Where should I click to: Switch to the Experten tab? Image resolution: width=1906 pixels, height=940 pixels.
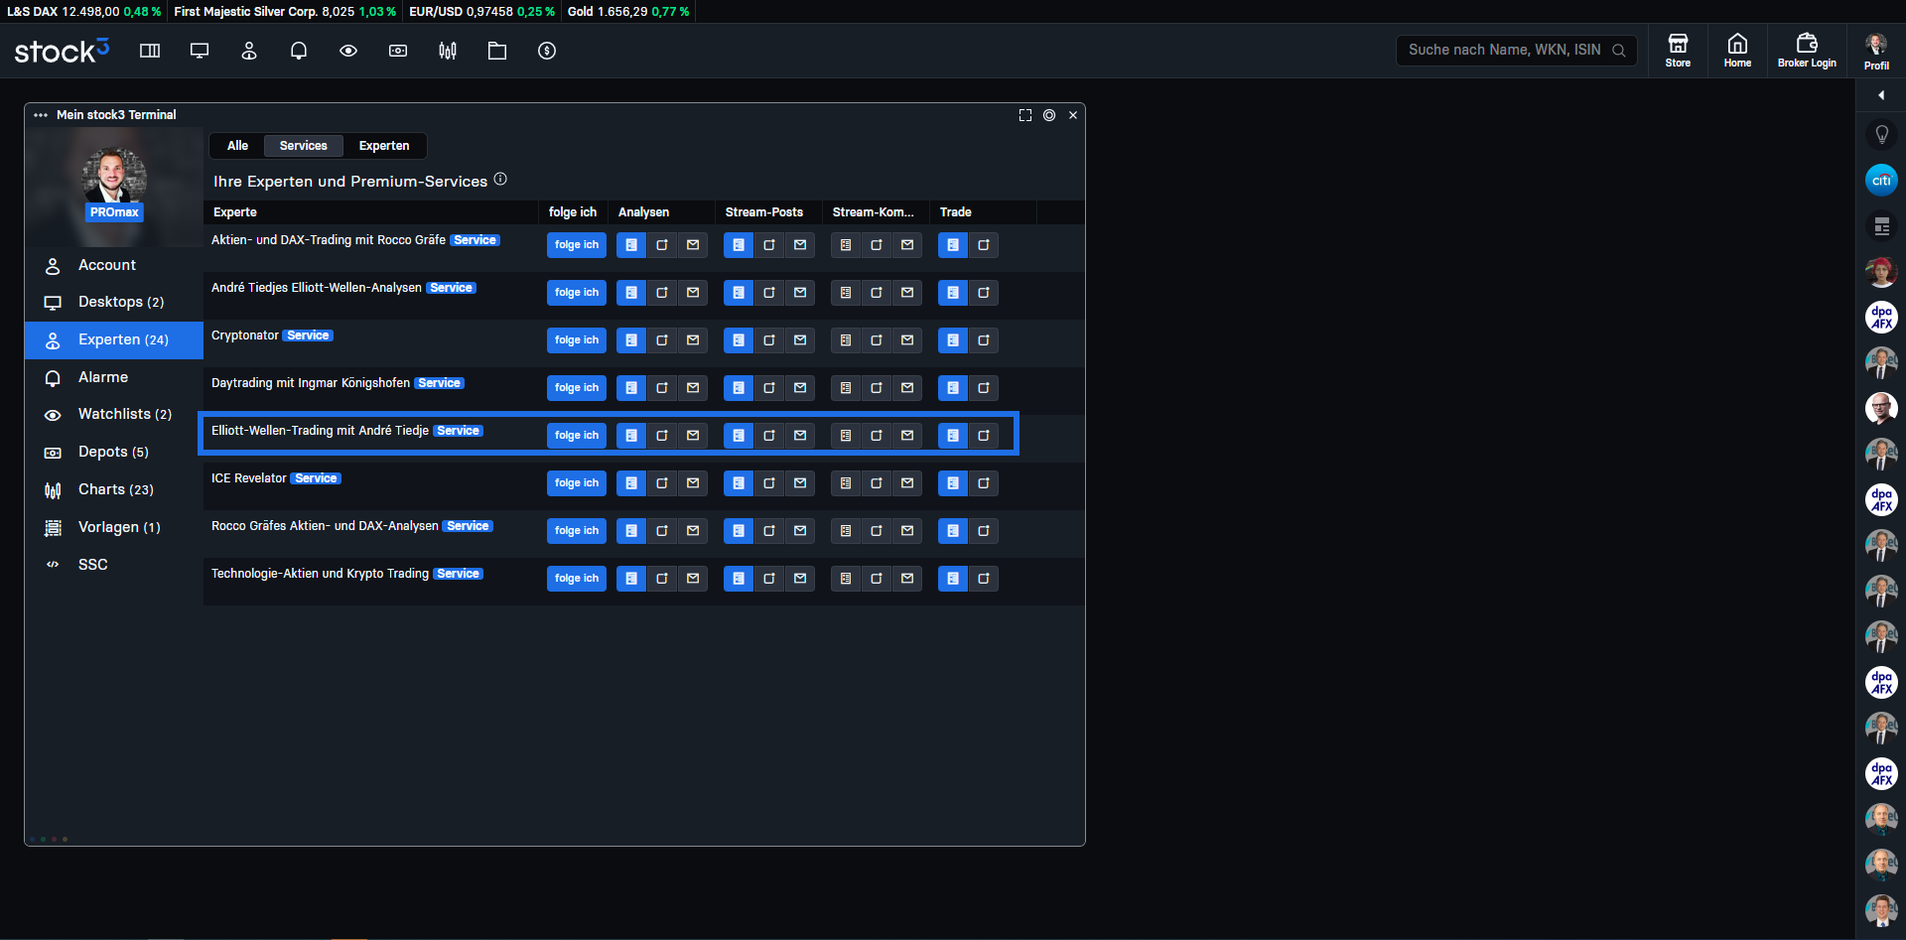384,146
